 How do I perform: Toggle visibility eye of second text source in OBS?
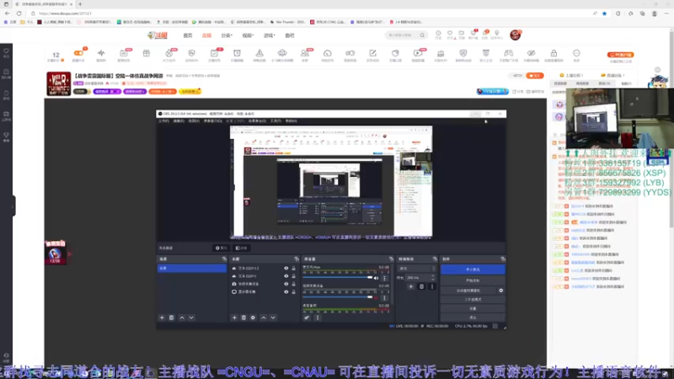point(286,276)
